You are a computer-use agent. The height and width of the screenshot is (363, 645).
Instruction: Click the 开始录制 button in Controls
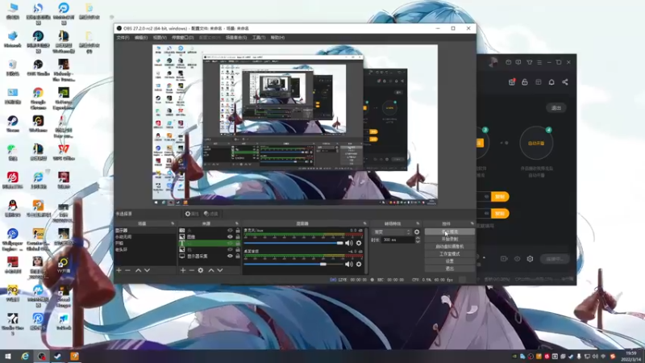pyautogui.click(x=450, y=239)
